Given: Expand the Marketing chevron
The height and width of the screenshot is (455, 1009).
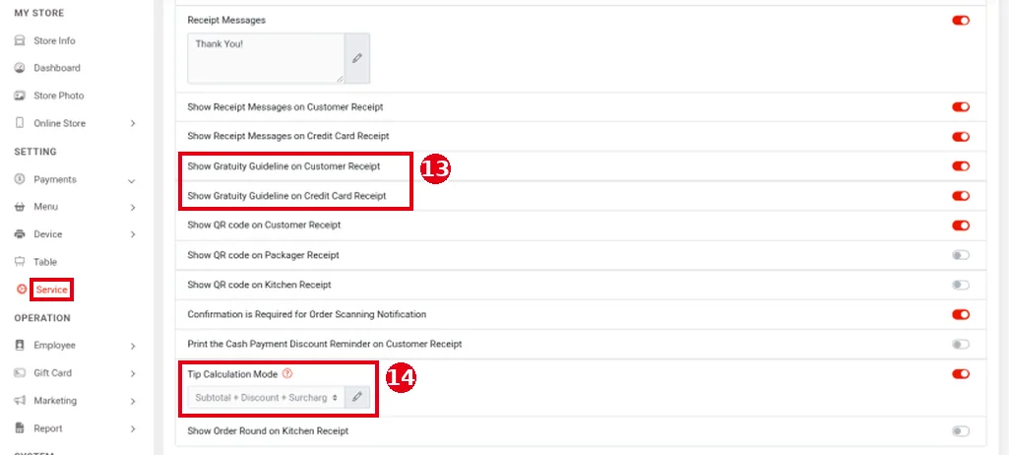Looking at the screenshot, I should click(133, 402).
